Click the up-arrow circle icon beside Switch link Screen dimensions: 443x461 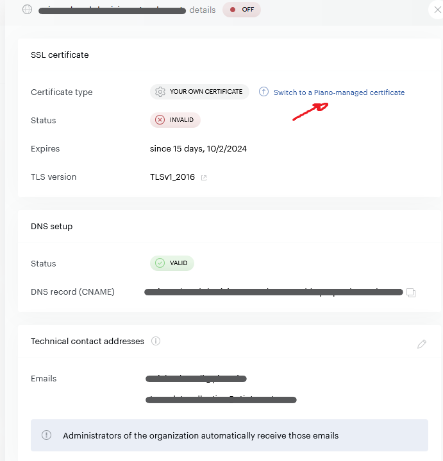(x=263, y=92)
